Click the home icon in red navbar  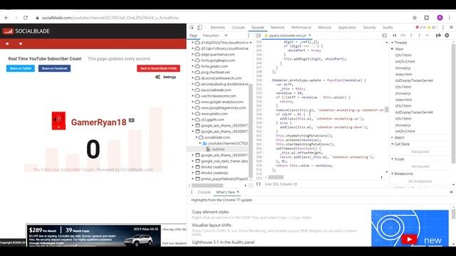(7, 43)
